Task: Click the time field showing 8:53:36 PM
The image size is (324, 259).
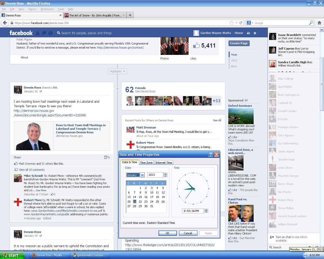Action: coord(193,211)
